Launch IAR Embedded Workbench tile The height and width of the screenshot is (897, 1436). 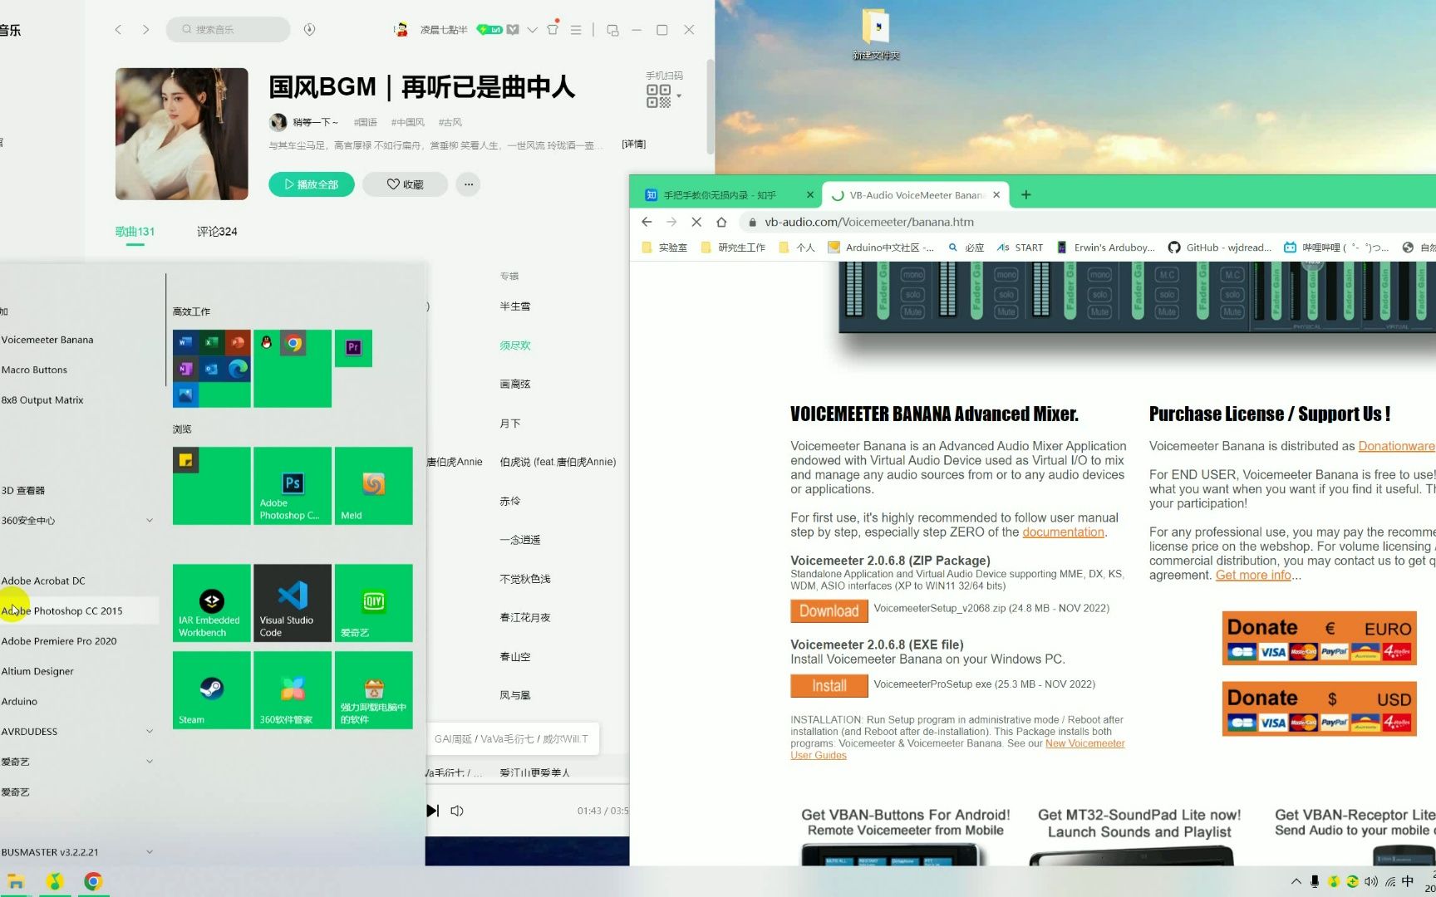[211, 603]
